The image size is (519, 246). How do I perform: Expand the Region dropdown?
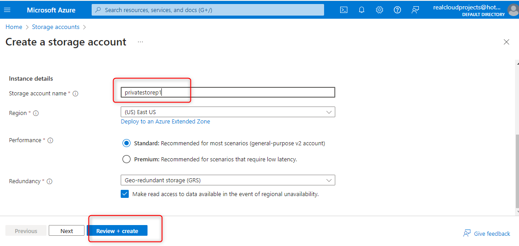[228, 112]
